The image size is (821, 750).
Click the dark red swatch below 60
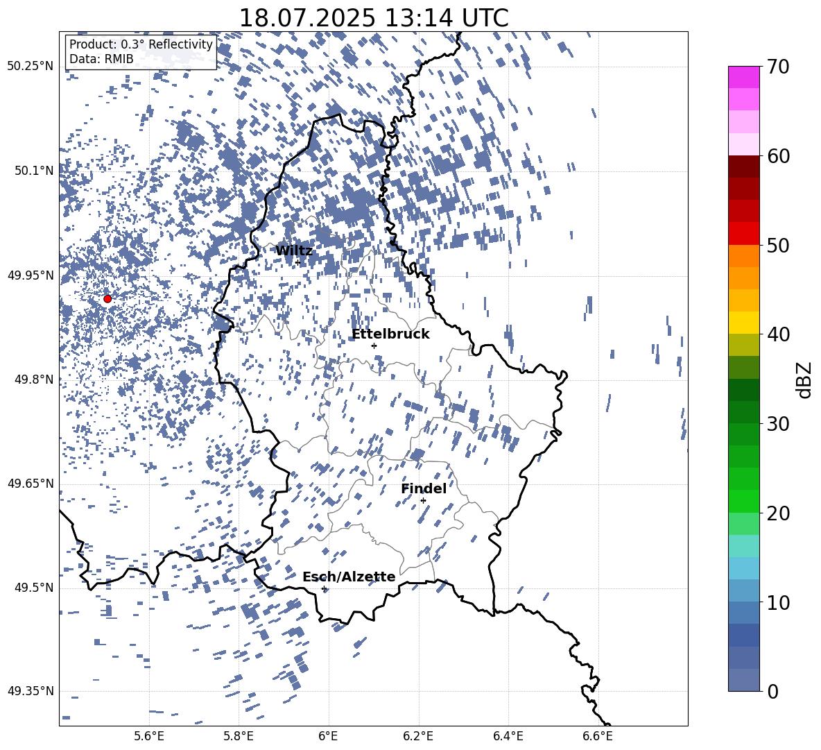tap(744, 167)
